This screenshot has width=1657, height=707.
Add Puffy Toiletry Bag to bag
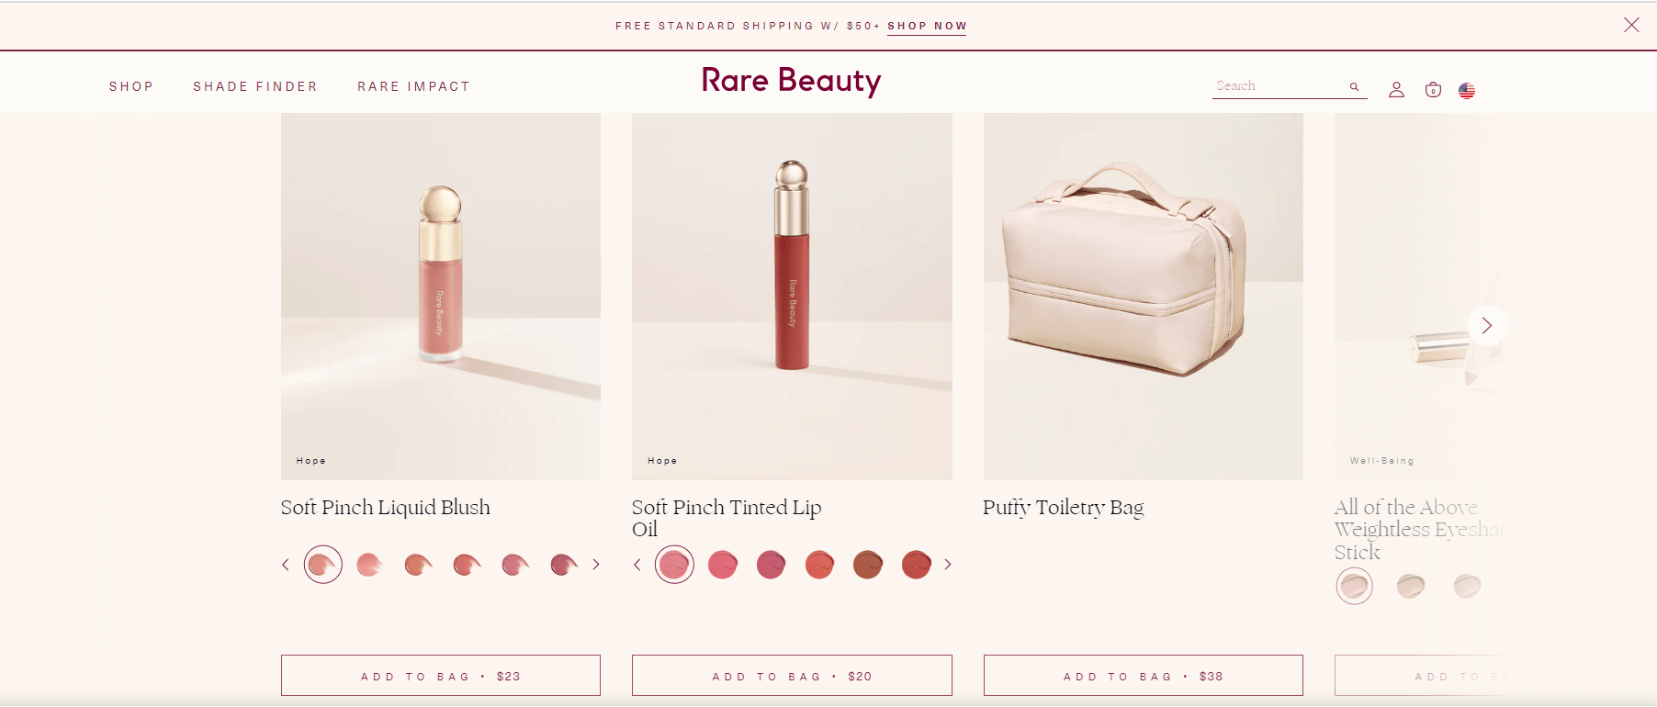coord(1144,676)
